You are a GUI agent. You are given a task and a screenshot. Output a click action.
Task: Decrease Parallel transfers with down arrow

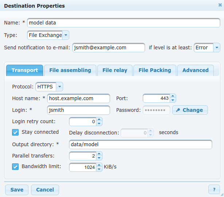pos(99,158)
